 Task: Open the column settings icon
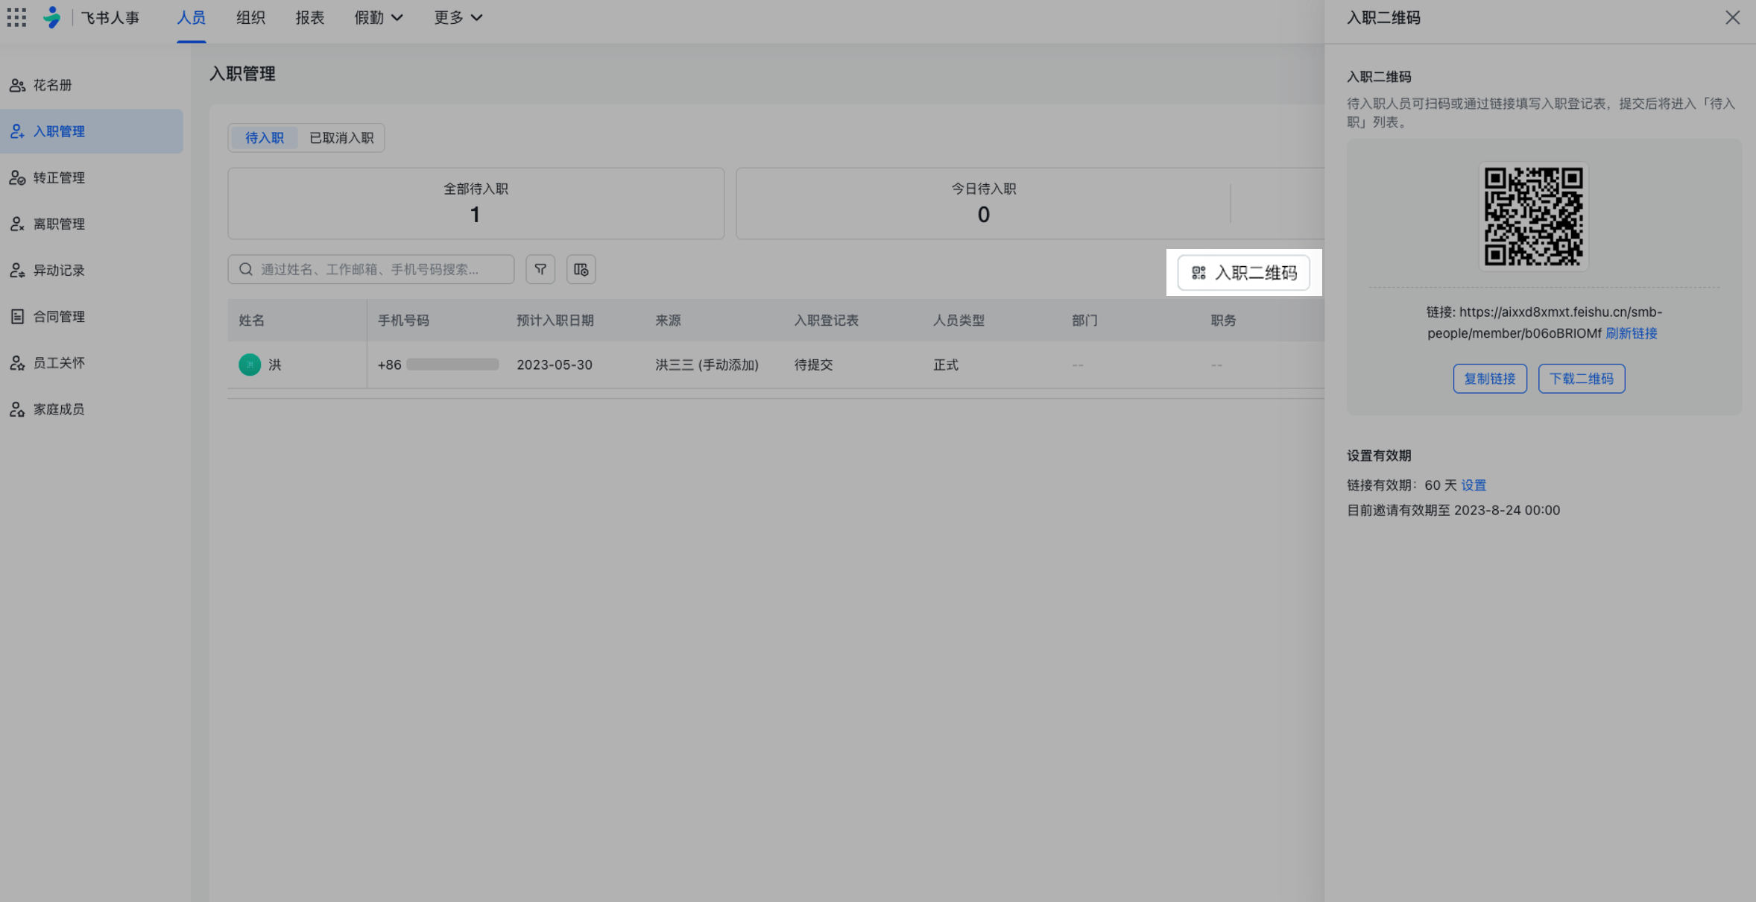point(581,269)
